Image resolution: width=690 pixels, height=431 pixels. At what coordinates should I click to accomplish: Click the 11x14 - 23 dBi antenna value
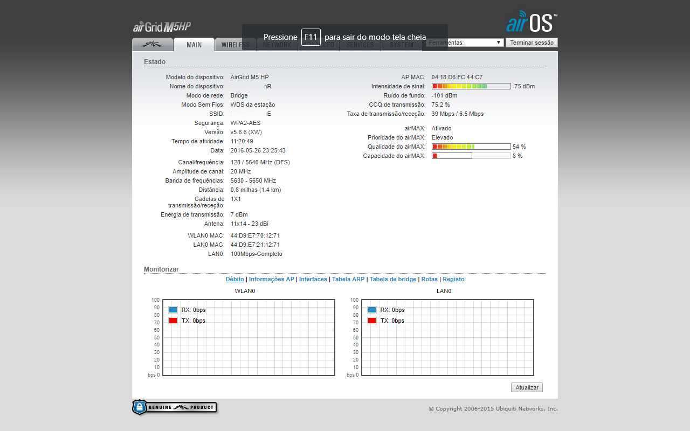[x=250, y=224]
